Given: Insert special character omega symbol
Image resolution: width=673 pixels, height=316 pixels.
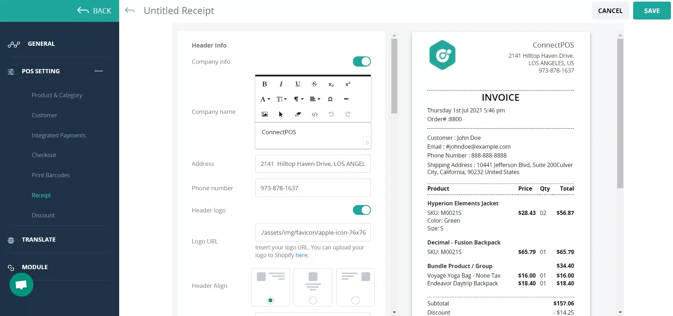Looking at the screenshot, I should pyautogui.click(x=330, y=99).
